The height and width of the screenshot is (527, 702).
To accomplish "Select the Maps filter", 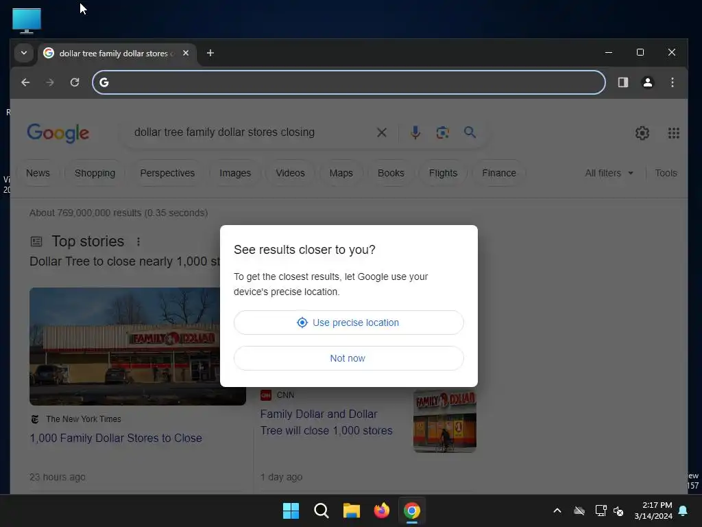I will tap(341, 173).
